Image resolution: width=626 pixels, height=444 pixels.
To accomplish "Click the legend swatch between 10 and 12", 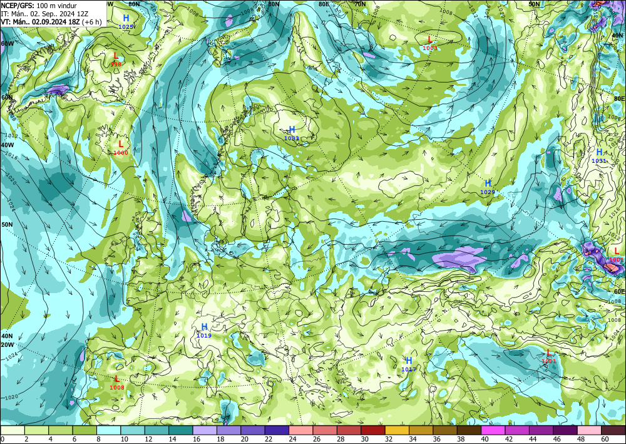I will click(133, 430).
